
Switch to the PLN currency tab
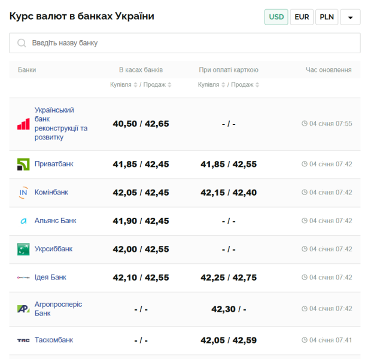coord(327,17)
